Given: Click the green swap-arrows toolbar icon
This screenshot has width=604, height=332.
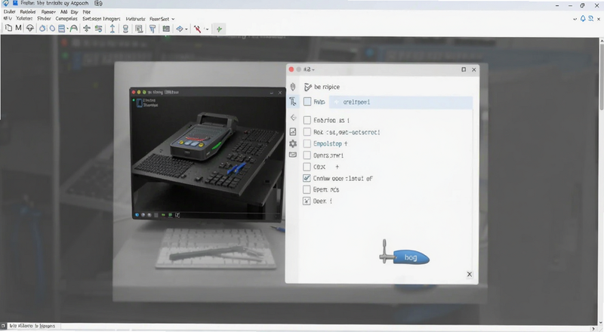Looking at the screenshot, I should 99,29.
